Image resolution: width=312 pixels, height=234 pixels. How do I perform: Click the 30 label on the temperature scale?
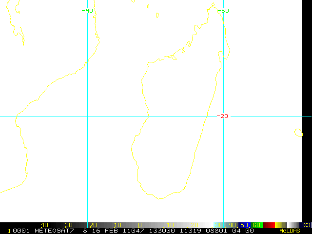69,225
